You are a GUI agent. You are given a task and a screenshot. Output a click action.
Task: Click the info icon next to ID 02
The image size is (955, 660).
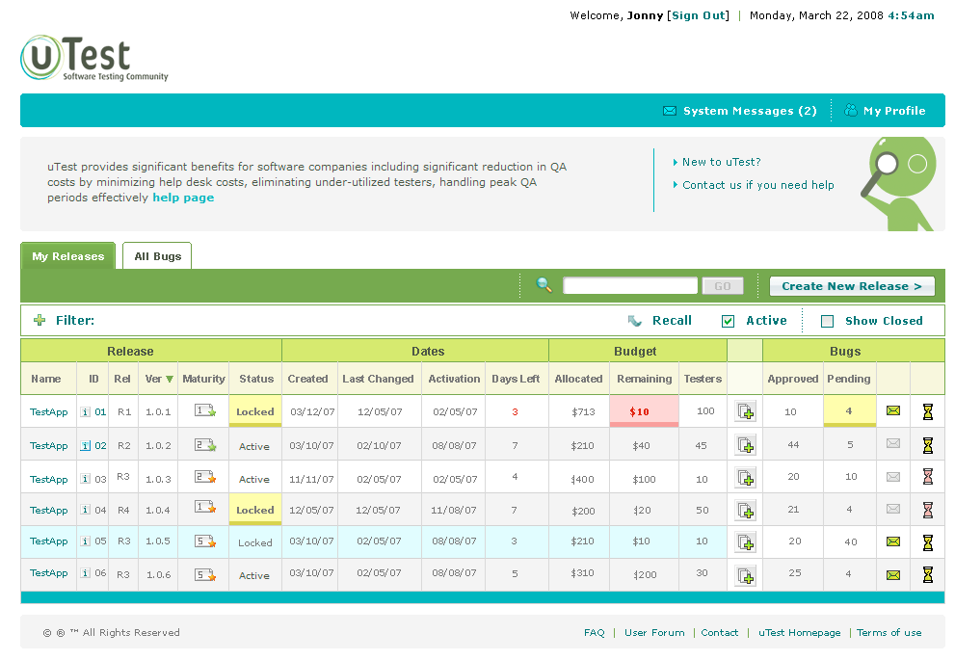click(84, 445)
